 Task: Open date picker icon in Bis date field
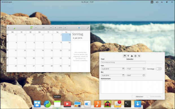[x=123, y=75]
